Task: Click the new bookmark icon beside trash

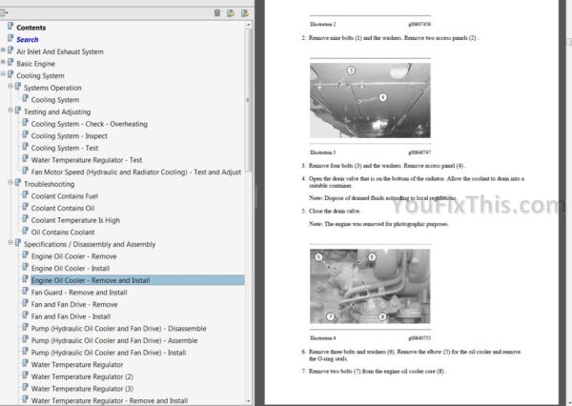Action: (231, 12)
